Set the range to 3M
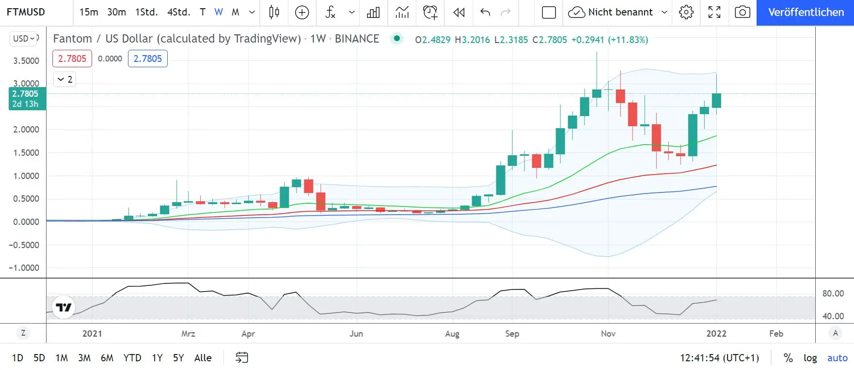This screenshot has width=854, height=370. coord(84,358)
